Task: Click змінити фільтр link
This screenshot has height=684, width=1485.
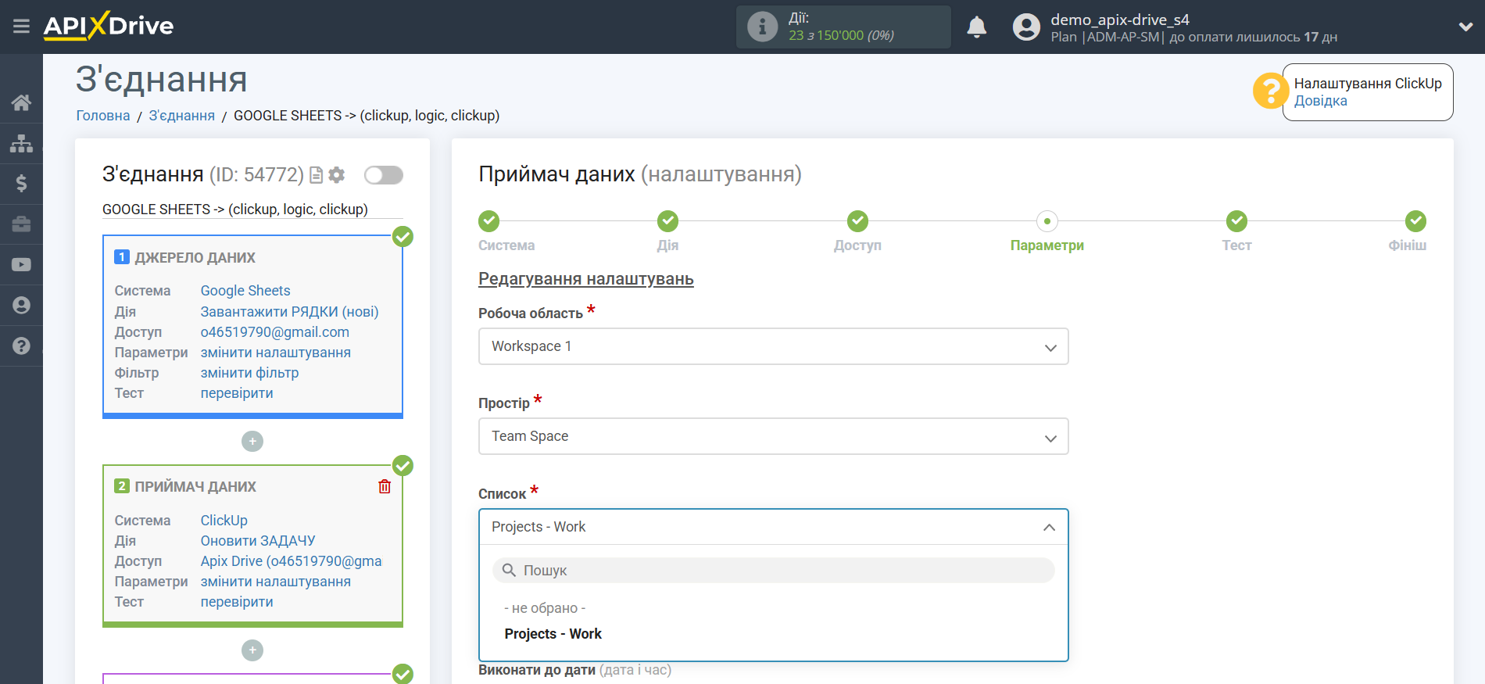Action: pyautogui.click(x=249, y=373)
